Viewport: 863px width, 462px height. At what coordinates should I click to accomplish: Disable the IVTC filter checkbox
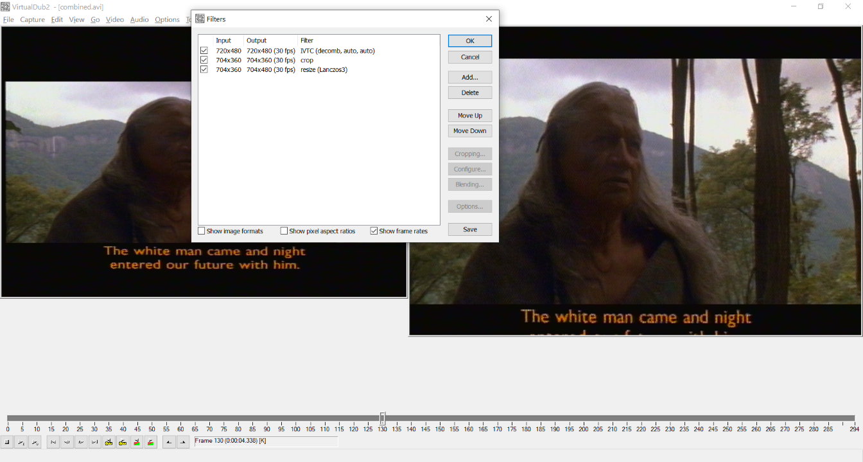pyautogui.click(x=204, y=51)
